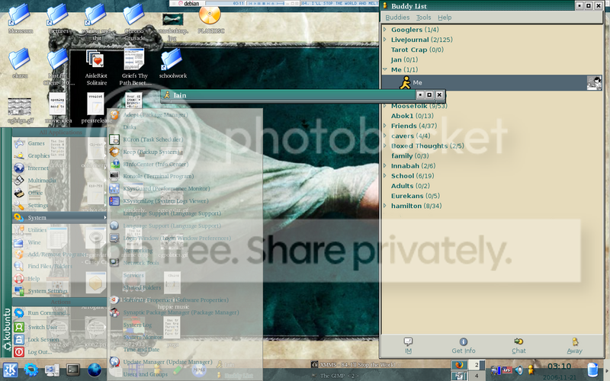Expand the Innabah (2/6) group
The height and width of the screenshot is (381, 610).
click(x=385, y=165)
